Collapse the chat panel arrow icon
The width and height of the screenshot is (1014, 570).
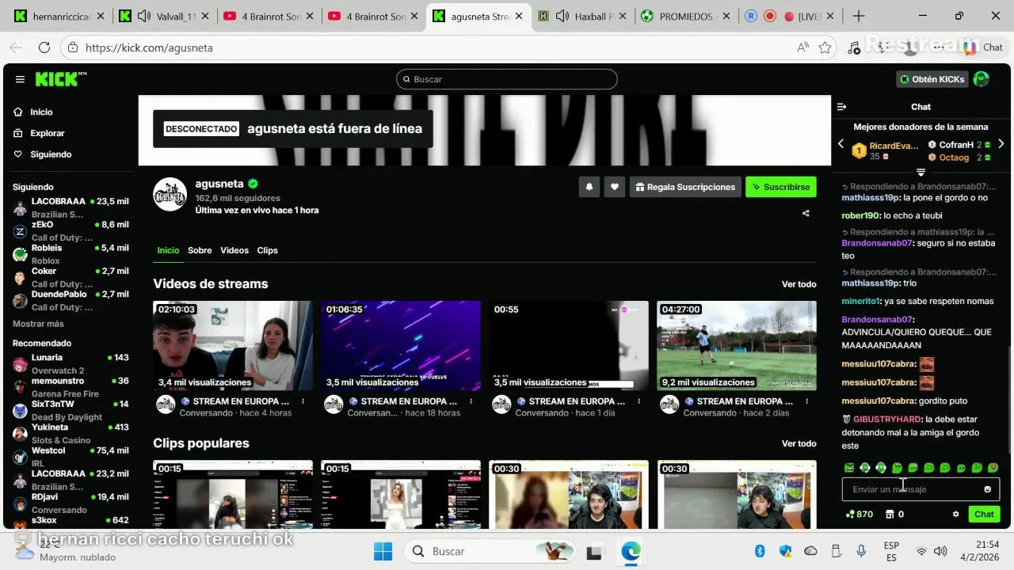pyautogui.click(x=841, y=107)
